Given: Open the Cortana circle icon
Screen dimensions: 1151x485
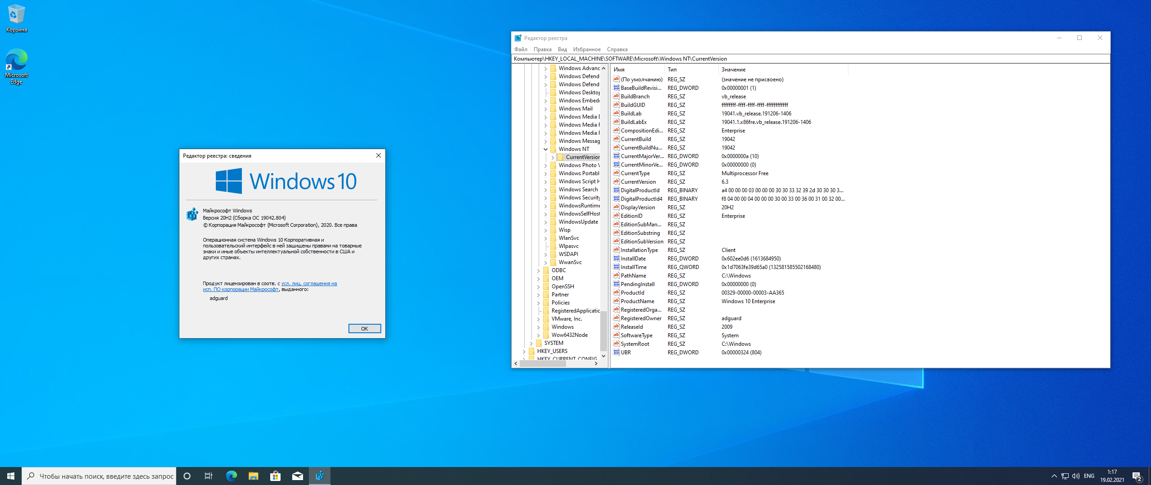Looking at the screenshot, I should point(187,476).
